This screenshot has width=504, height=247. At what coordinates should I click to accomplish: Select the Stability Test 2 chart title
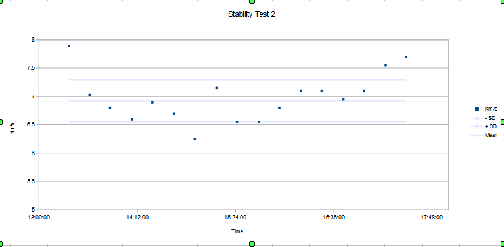click(252, 14)
